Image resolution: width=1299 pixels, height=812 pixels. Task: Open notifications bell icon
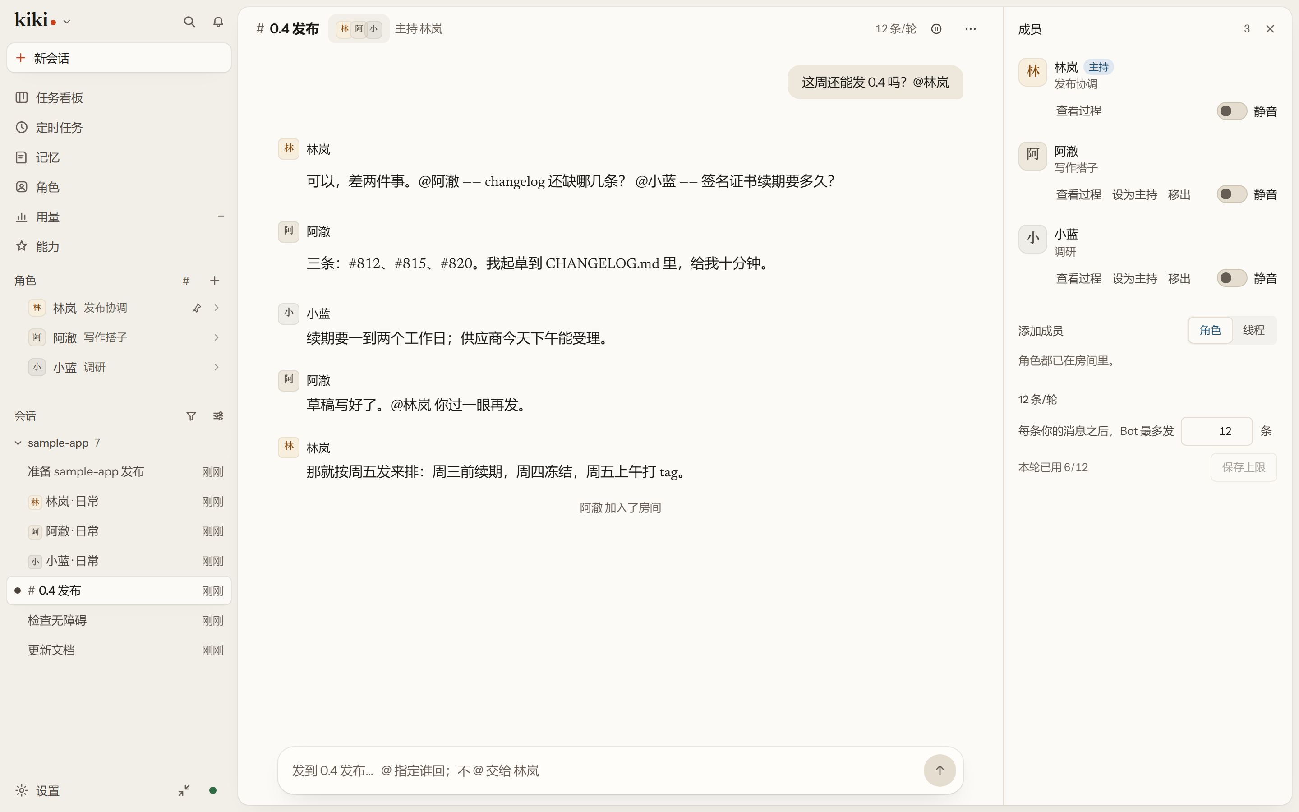(218, 22)
